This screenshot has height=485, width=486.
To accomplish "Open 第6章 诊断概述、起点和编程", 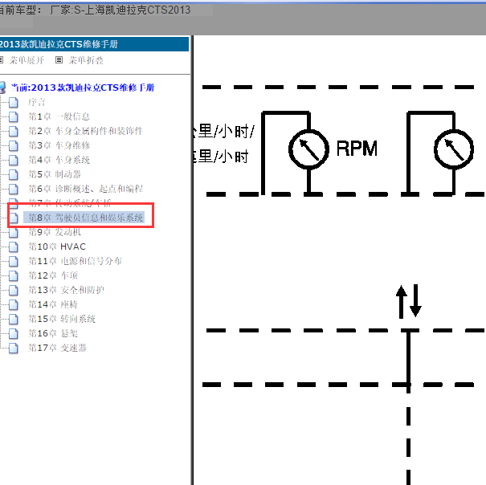I will point(85,189).
